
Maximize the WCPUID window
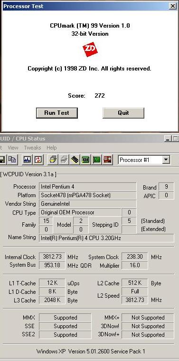pos(175,139)
